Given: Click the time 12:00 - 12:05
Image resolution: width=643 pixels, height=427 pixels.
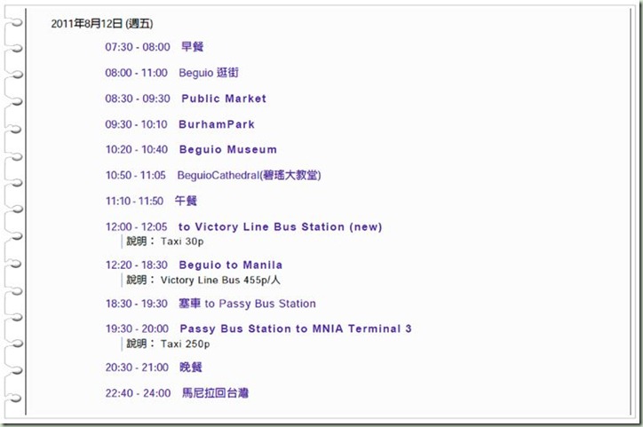Looking at the screenshot, I should tap(137, 227).
